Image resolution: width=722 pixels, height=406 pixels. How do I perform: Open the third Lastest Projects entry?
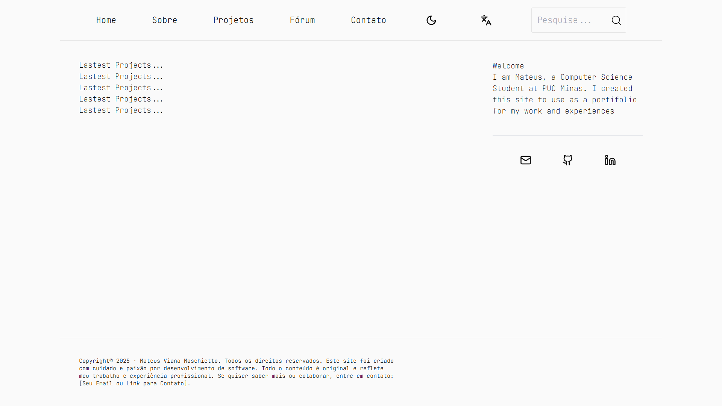click(121, 88)
